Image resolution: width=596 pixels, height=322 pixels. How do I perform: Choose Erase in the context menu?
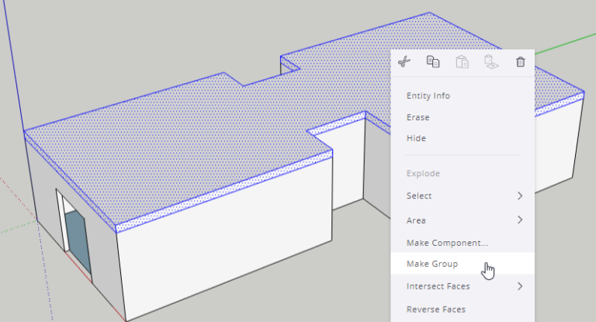pyautogui.click(x=418, y=117)
